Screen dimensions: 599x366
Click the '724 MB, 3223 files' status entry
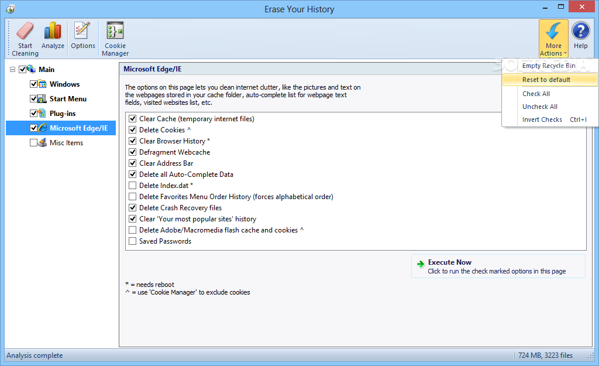(x=545, y=355)
